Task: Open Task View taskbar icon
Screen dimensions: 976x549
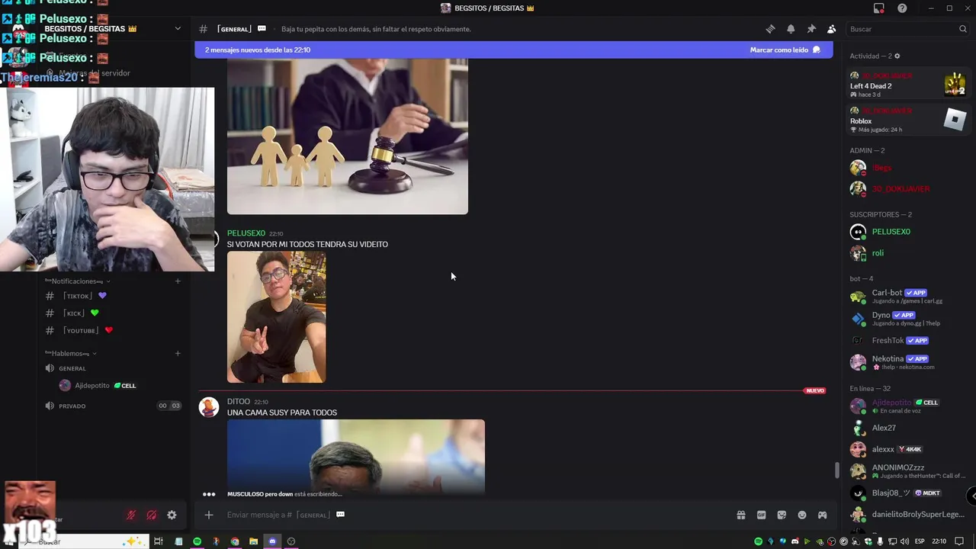Action: tap(159, 541)
